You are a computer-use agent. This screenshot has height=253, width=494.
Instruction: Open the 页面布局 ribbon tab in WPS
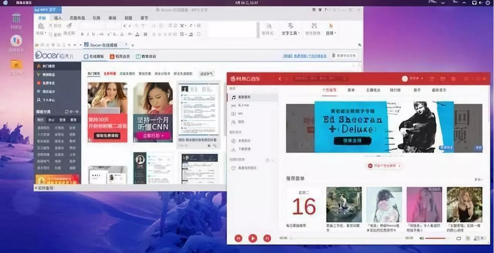[77, 18]
